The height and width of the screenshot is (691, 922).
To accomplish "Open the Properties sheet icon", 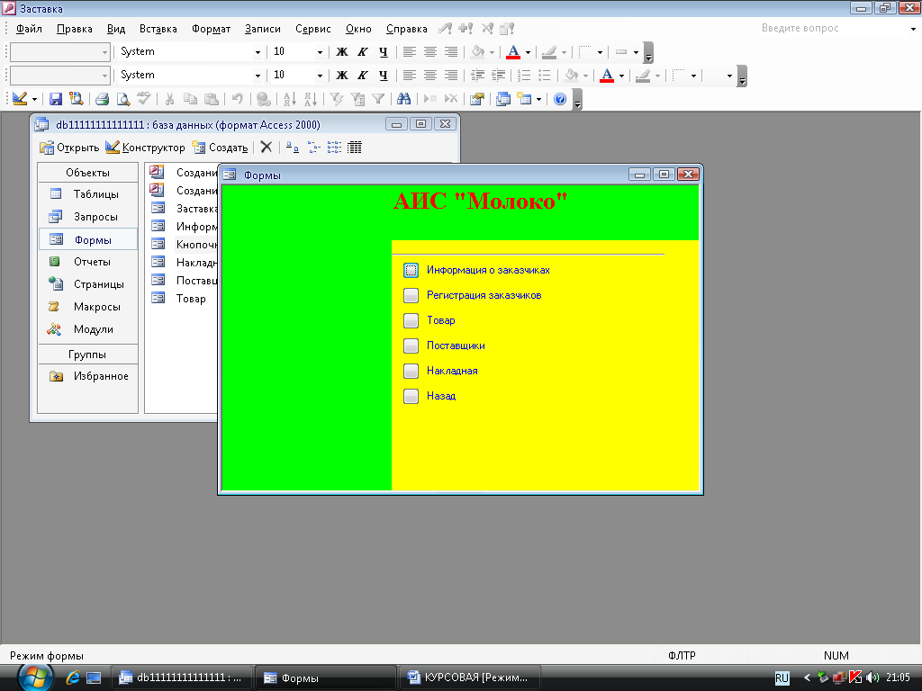I will coord(477,99).
